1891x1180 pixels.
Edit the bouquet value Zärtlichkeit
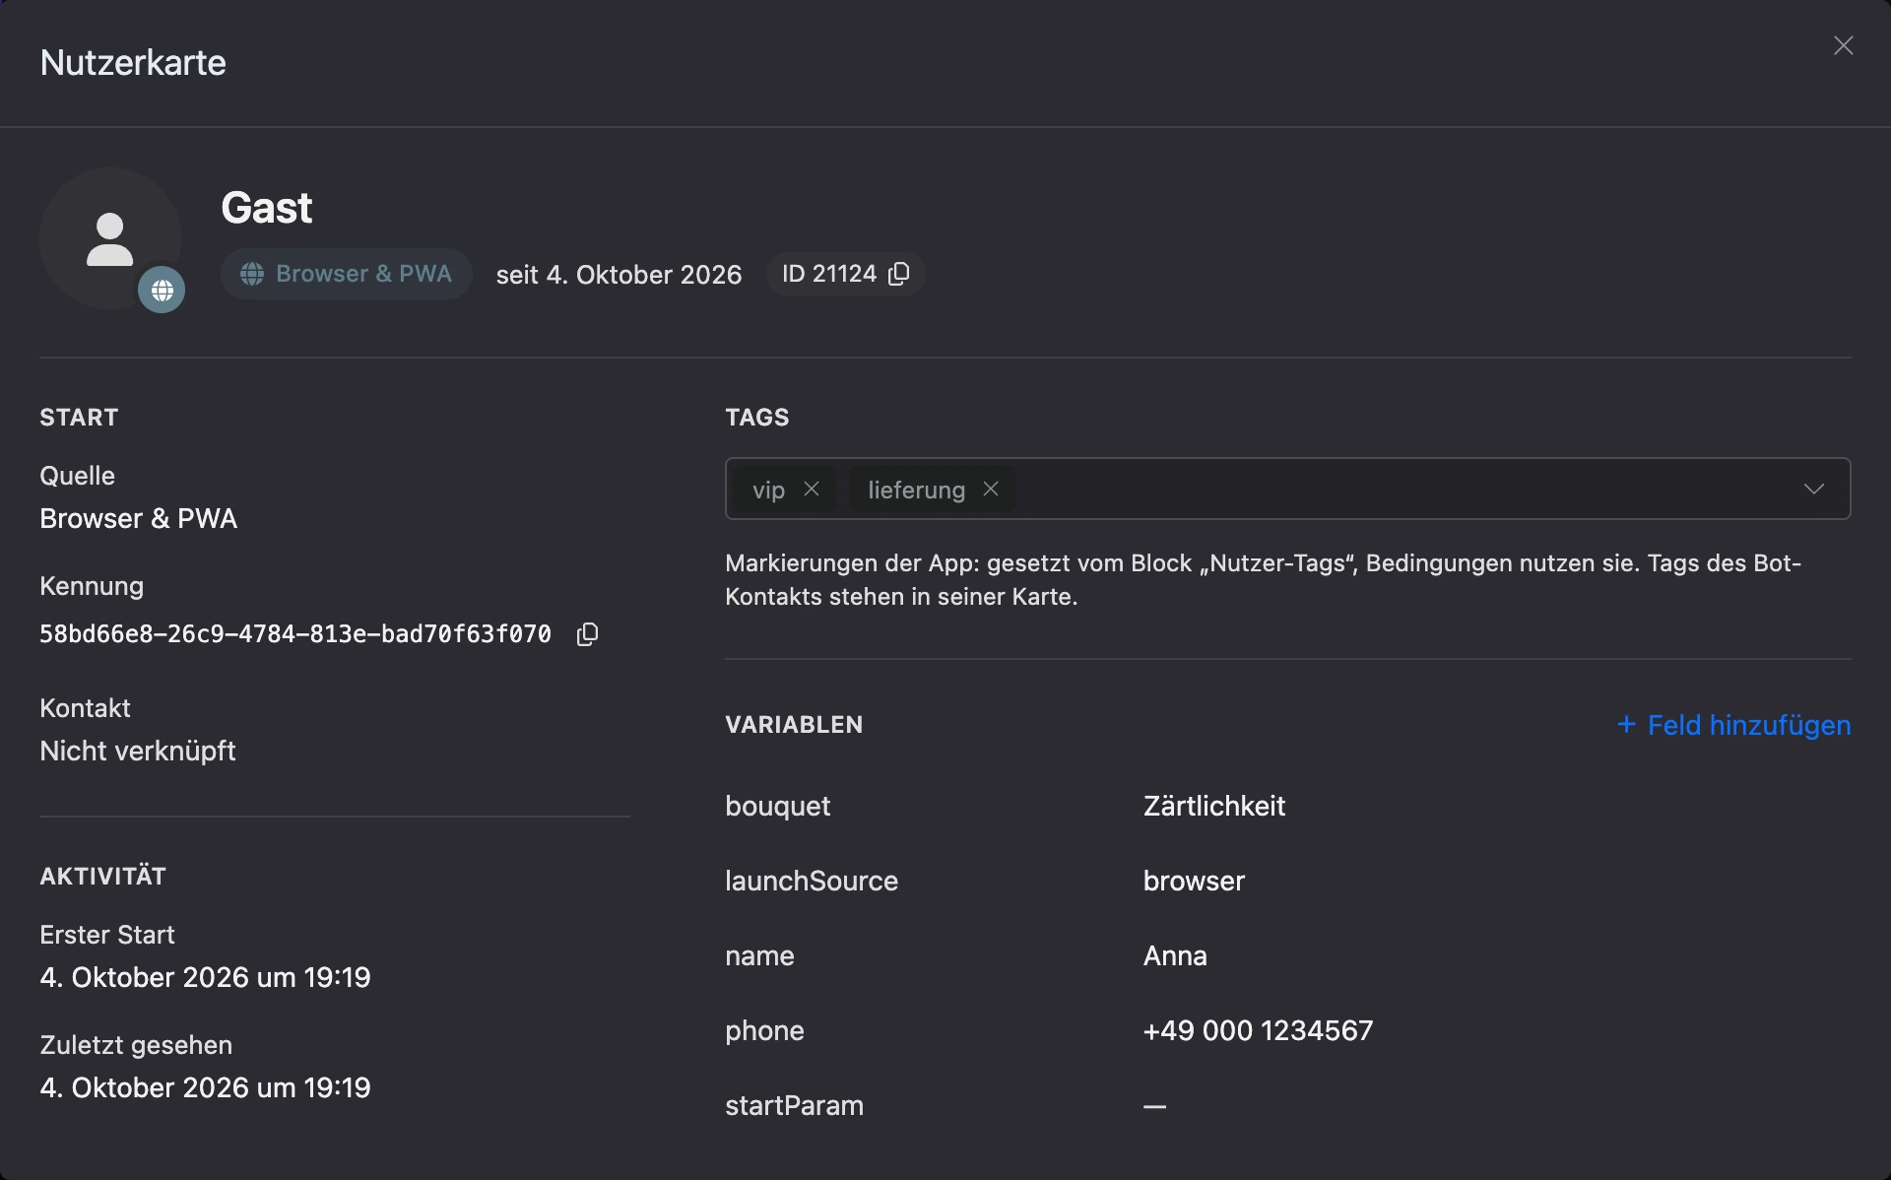pyautogui.click(x=1213, y=806)
